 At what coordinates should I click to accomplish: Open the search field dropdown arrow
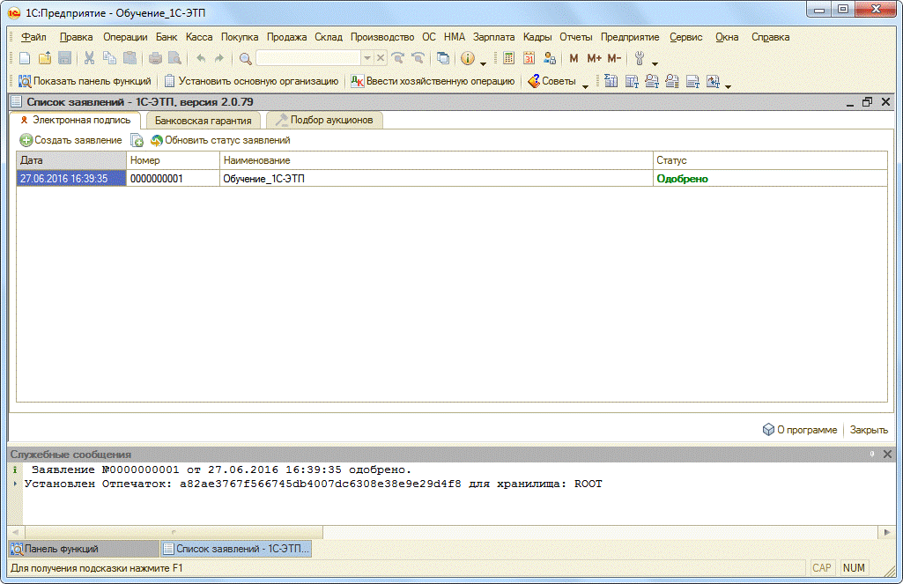(367, 58)
